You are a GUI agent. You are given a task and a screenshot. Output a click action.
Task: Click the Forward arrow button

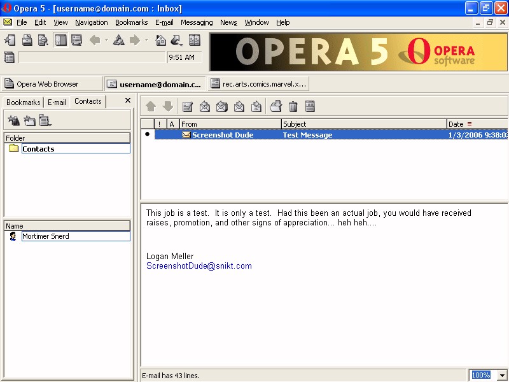pyautogui.click(x=135, y=40)
